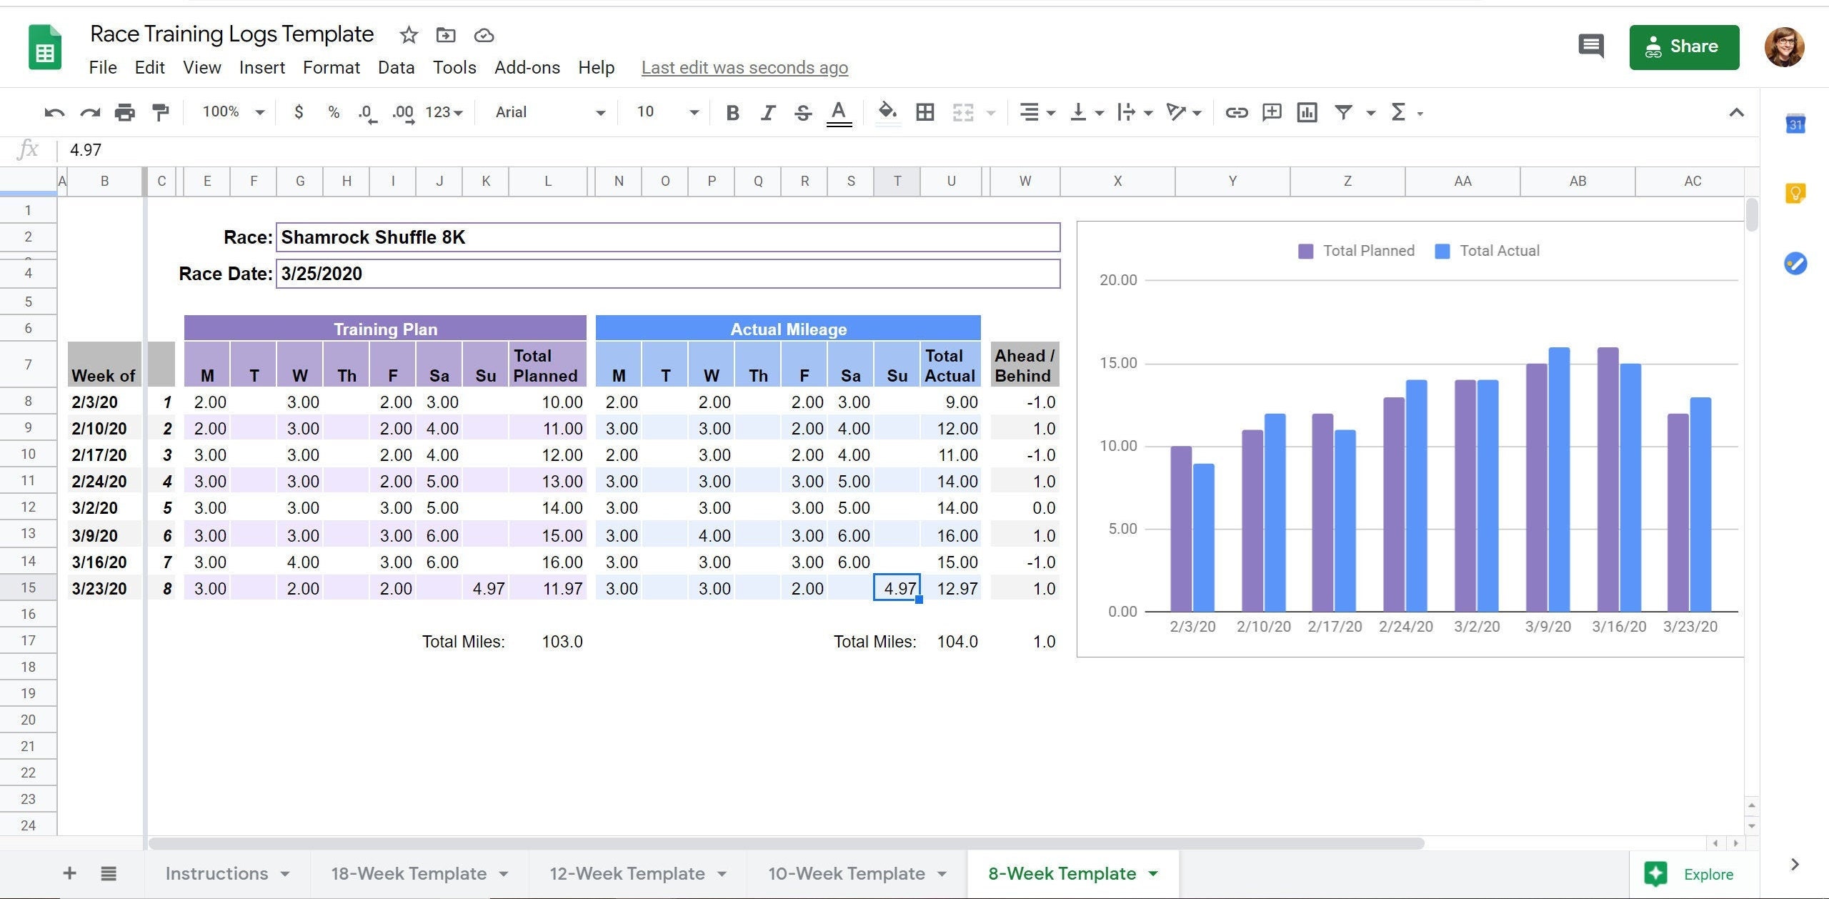Select the cell containing 4.97
1829x899 pixels.
coord(897,588)
